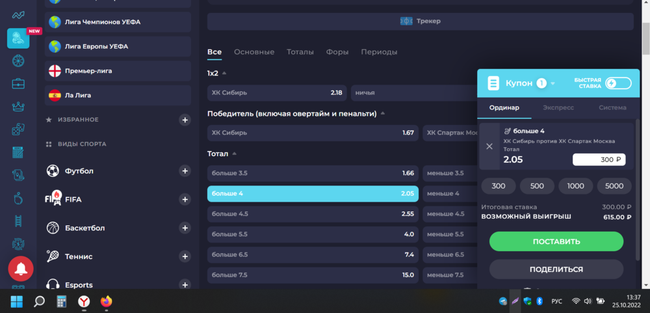Viewport: 650px width, 313px height.
Task: Click the Поделиться button
Action: pyautogui.click(x=556, y=269)
